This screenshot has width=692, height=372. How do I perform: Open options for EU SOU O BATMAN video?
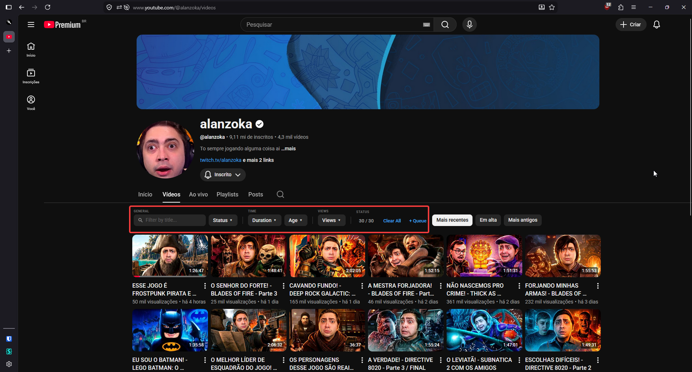click(x=205, y=360)
